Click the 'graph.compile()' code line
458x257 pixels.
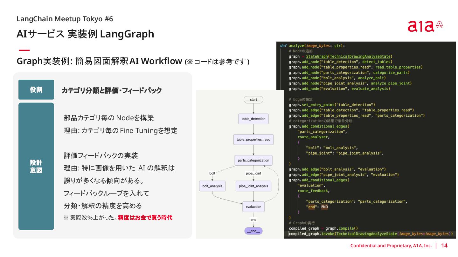click(x=323, y=228)
